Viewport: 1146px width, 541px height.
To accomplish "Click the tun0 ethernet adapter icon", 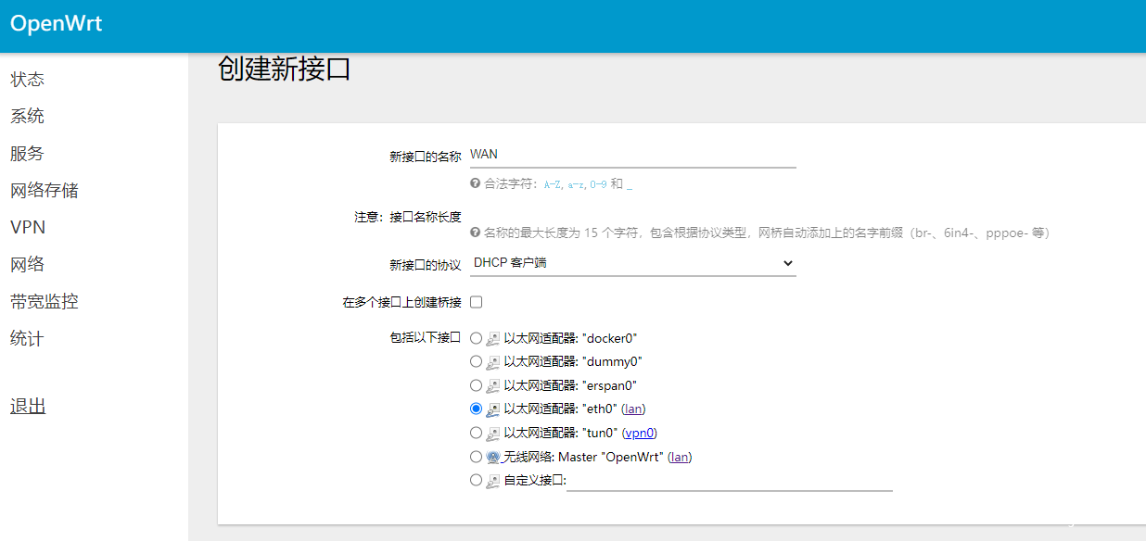I will click(x=493, y=434).
